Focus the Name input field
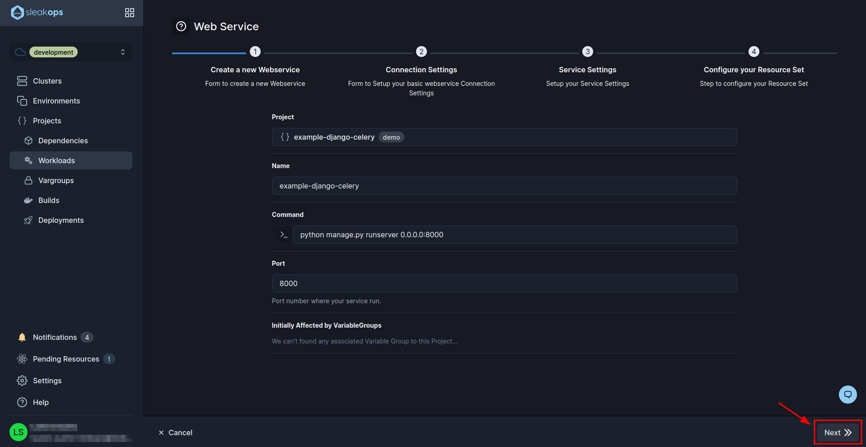The image size is (866, 447). [x=504, y=186]
